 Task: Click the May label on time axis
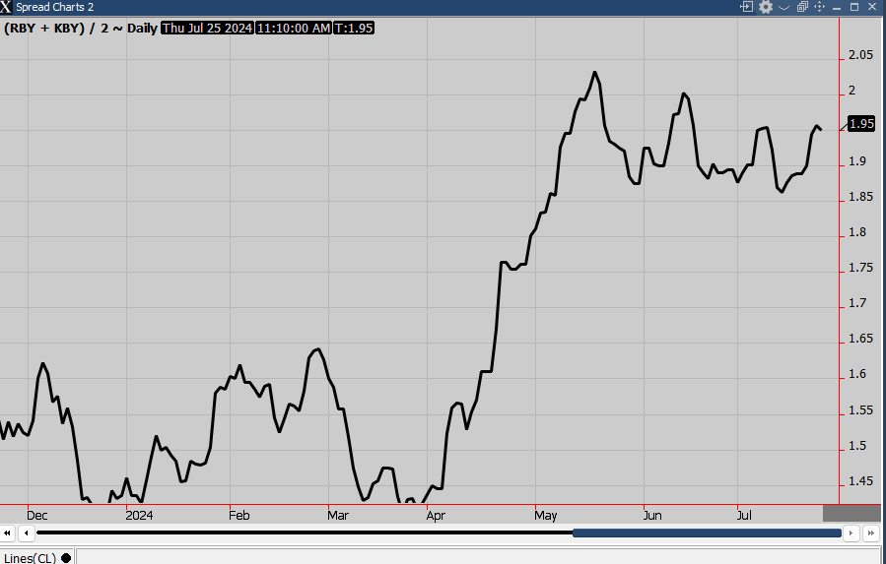[x=546, y=516]
